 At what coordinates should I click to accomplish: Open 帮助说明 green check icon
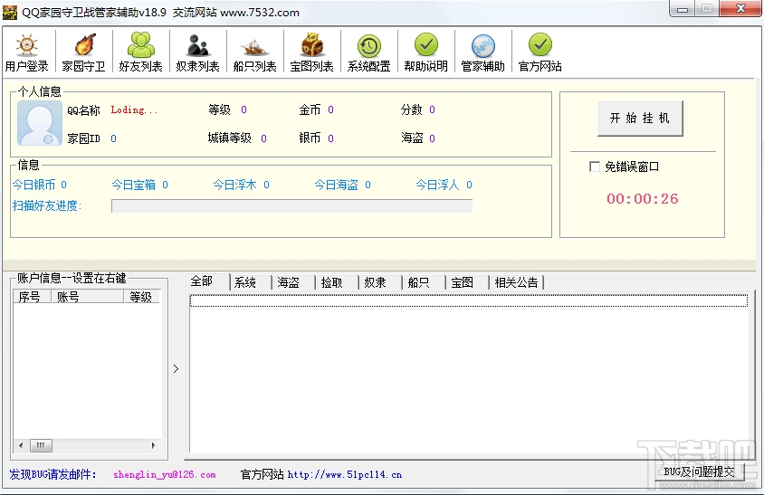[425, 45]
